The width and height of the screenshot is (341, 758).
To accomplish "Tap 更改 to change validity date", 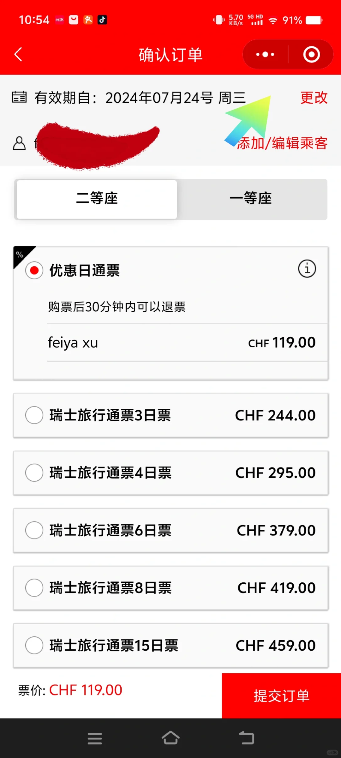I will (314, 98).
